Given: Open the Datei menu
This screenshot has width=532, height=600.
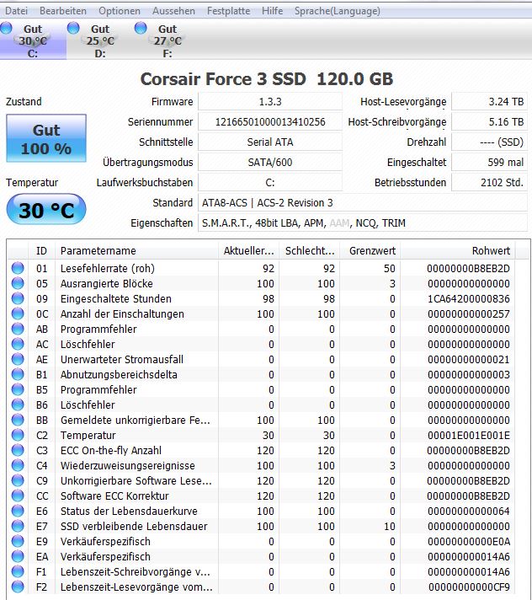Looking at the screenshot, I should coord(17,11).
